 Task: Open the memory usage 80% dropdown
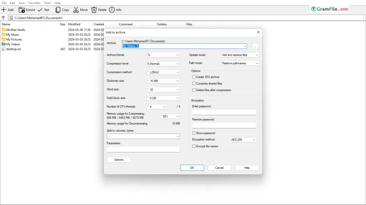tap(170, 116)
